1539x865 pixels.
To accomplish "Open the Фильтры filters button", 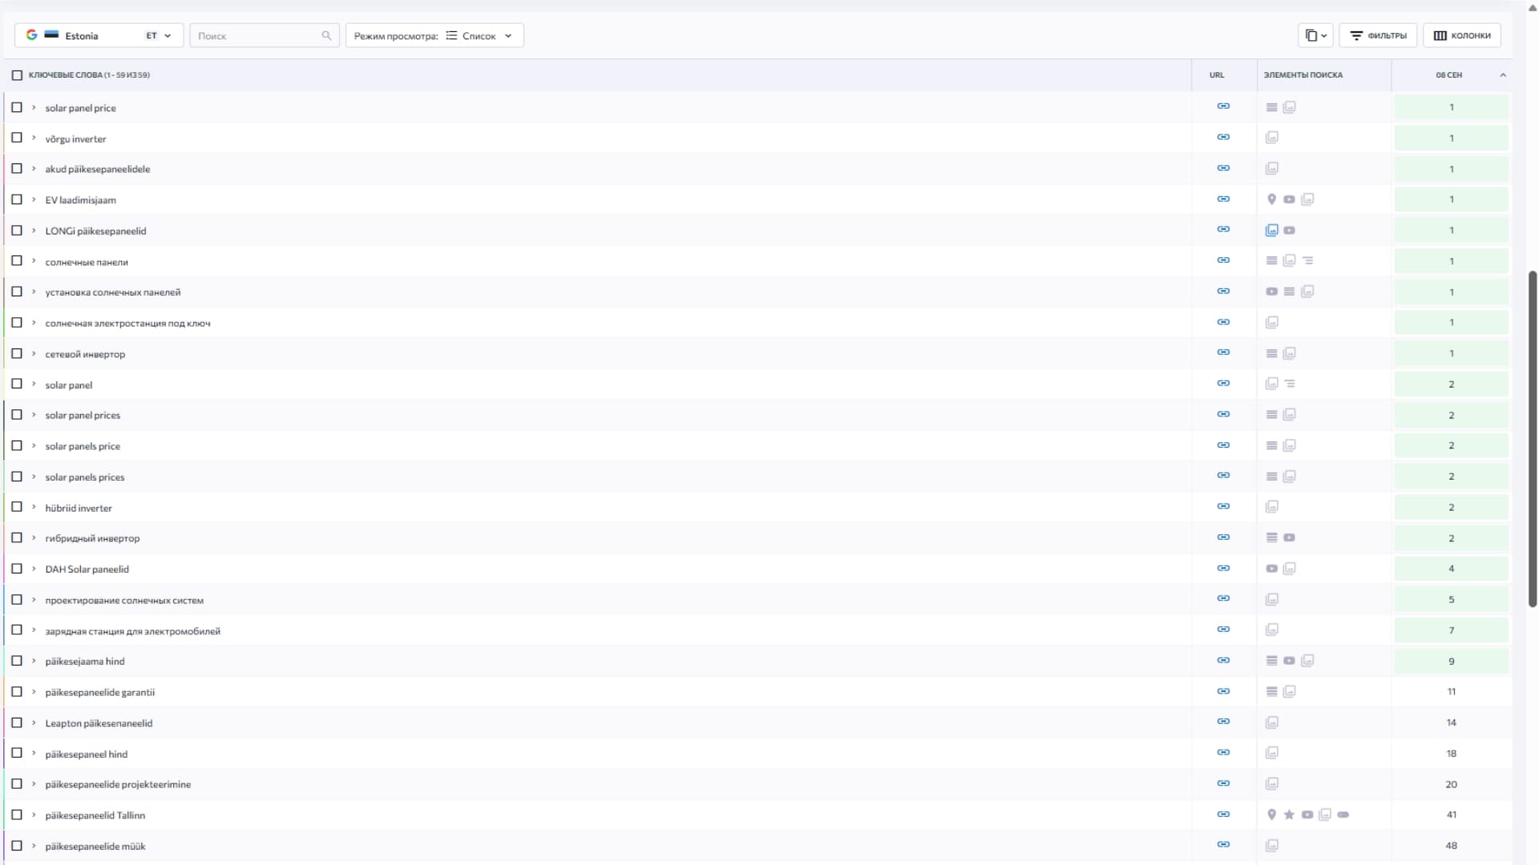I will click(1378, 35).
